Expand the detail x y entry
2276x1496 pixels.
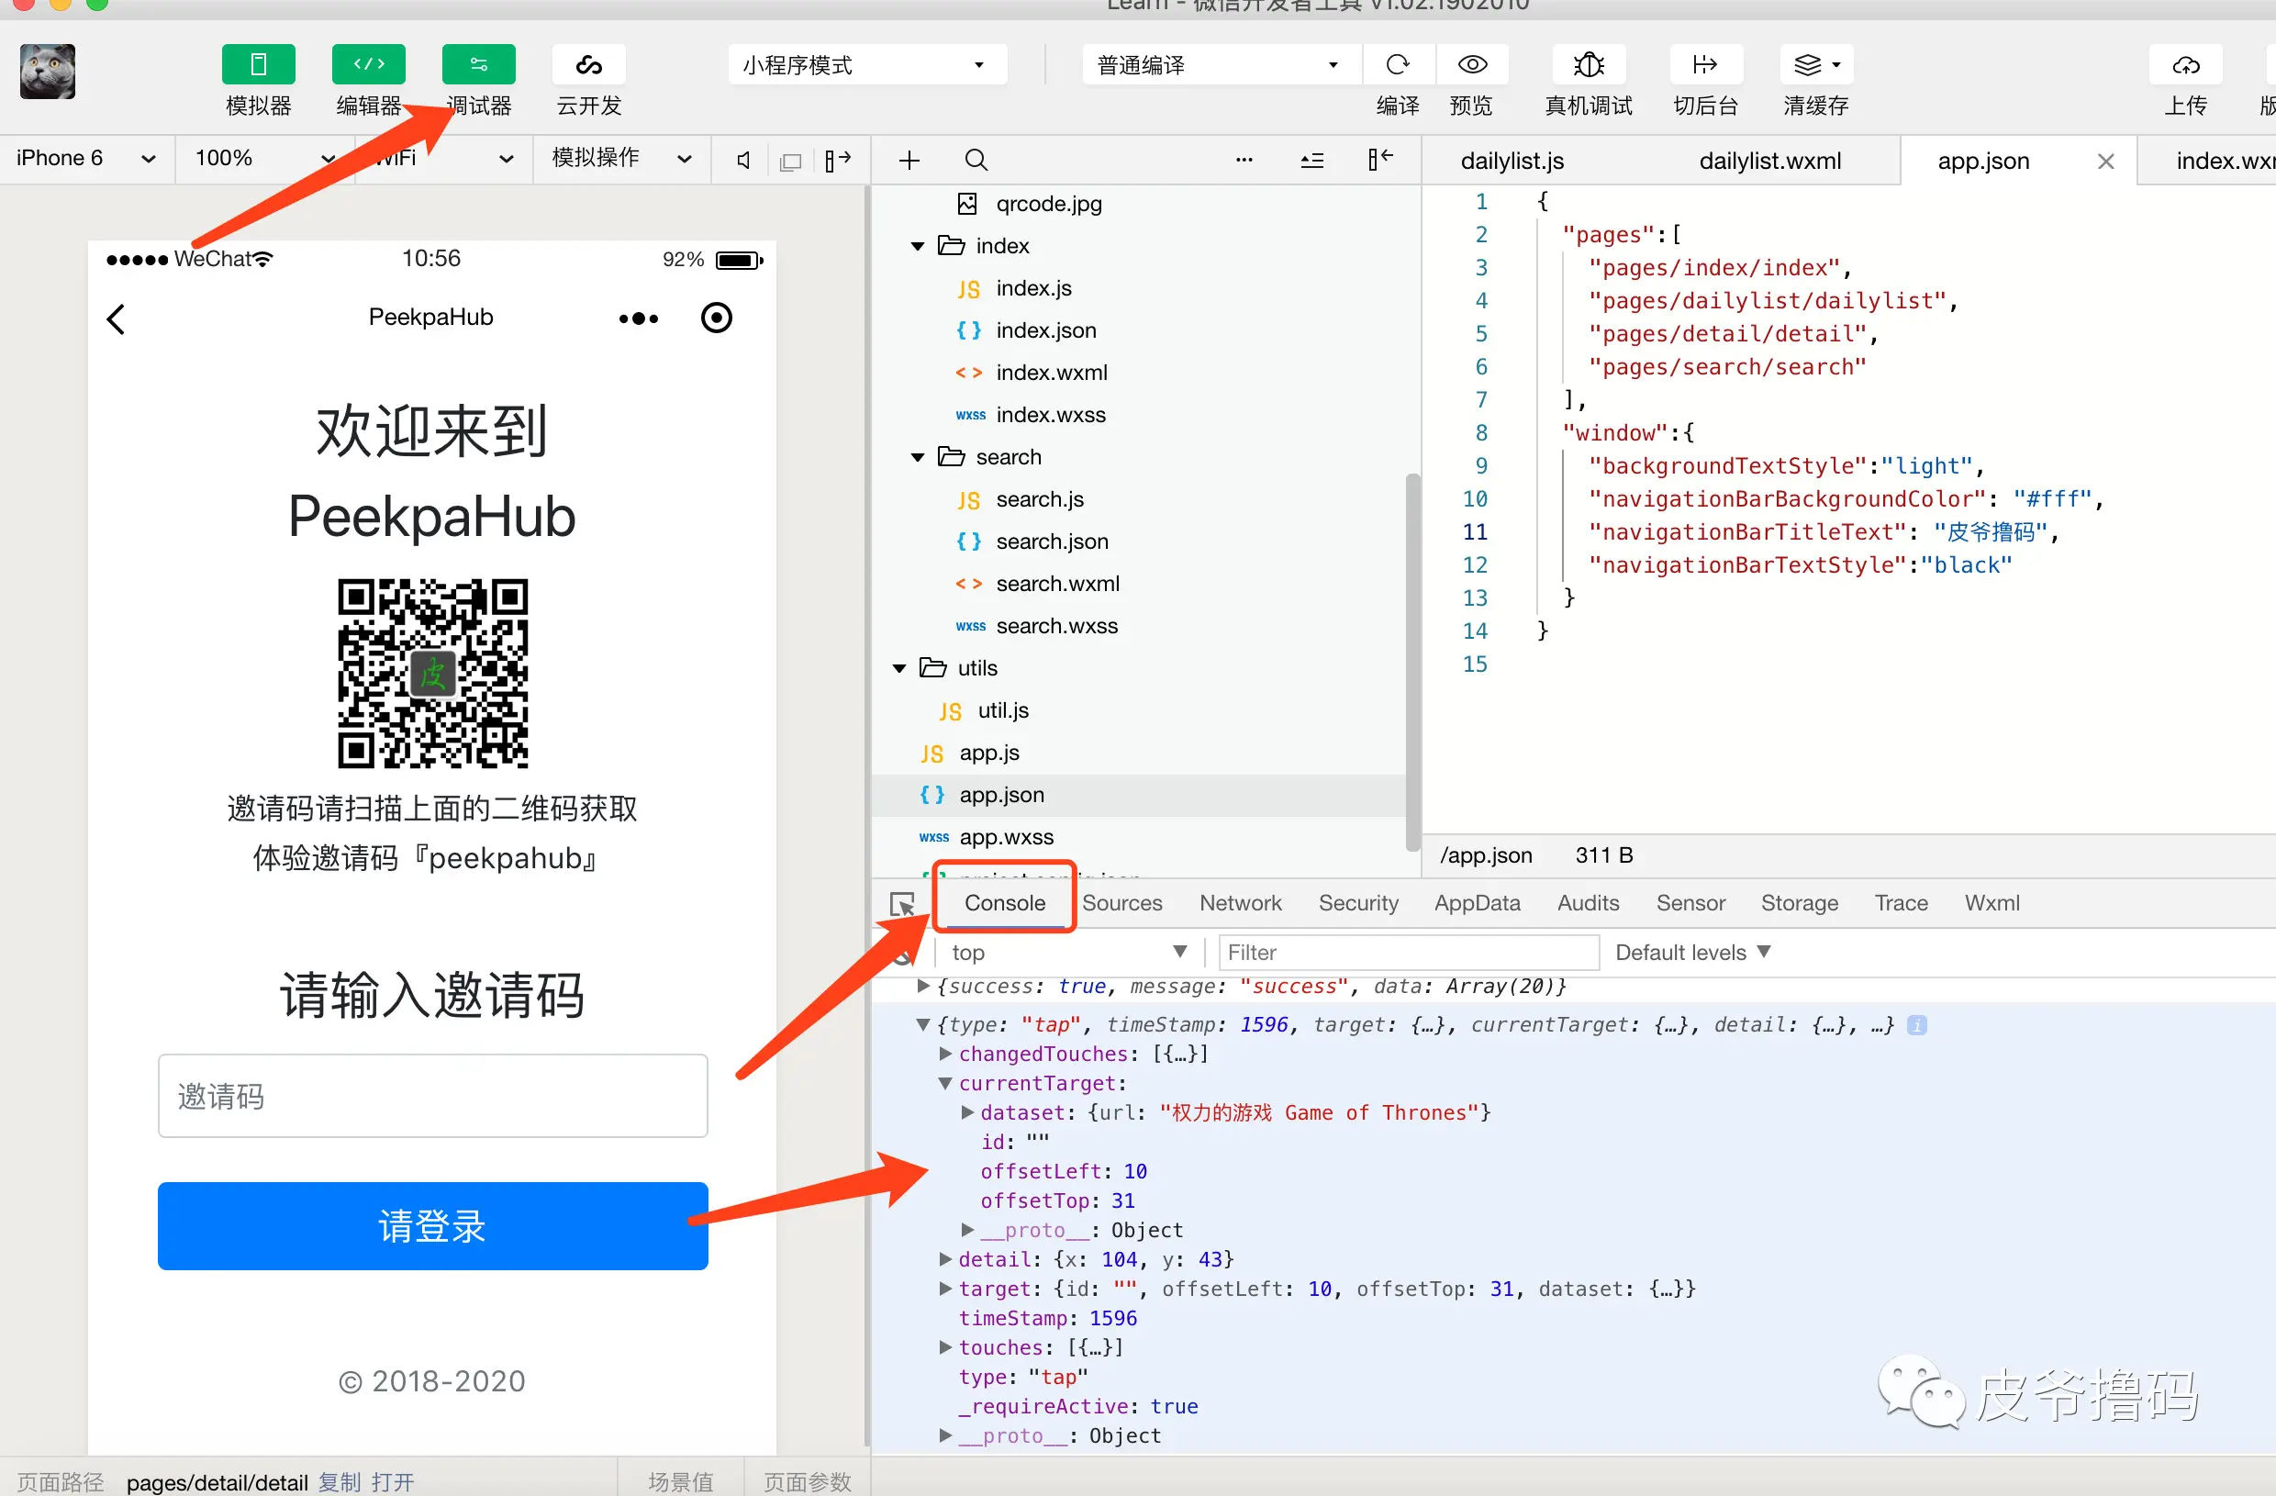(x=946, y=1260)
